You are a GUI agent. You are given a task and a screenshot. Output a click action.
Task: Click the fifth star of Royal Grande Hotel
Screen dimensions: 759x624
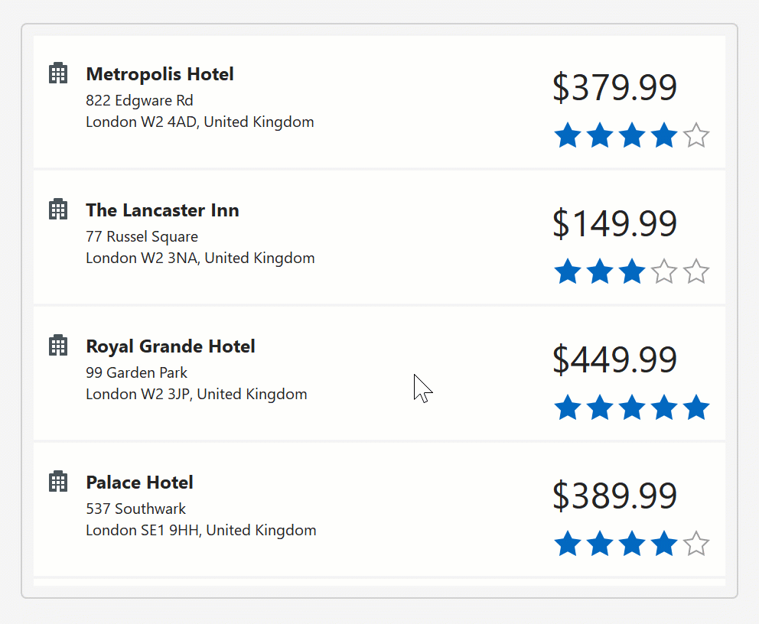[695, 408]
